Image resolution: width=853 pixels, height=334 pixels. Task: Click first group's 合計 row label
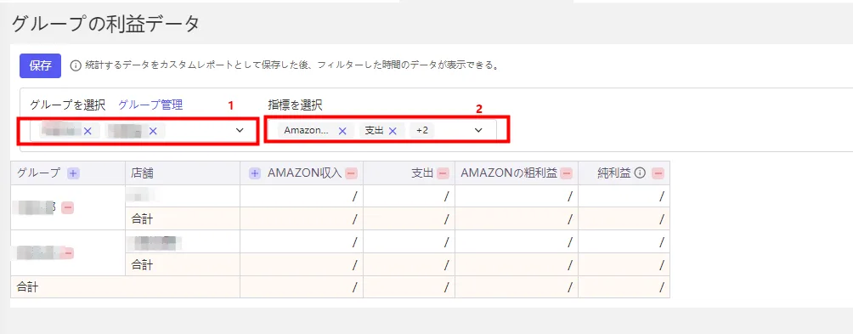pos(142,218)
